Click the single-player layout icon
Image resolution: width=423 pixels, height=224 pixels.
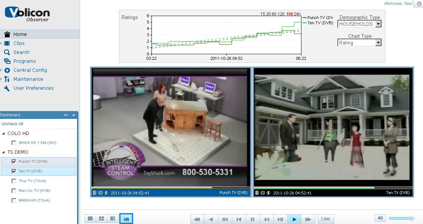90,219
